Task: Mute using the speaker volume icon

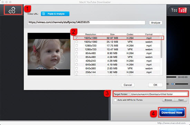Action: (168, 84)
